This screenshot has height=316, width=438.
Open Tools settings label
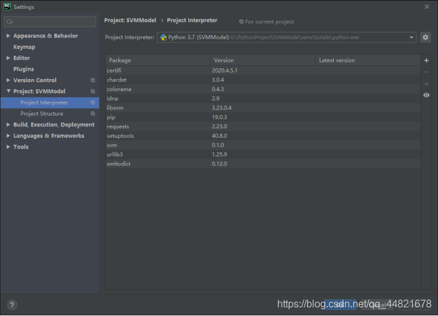coord(21,147)
